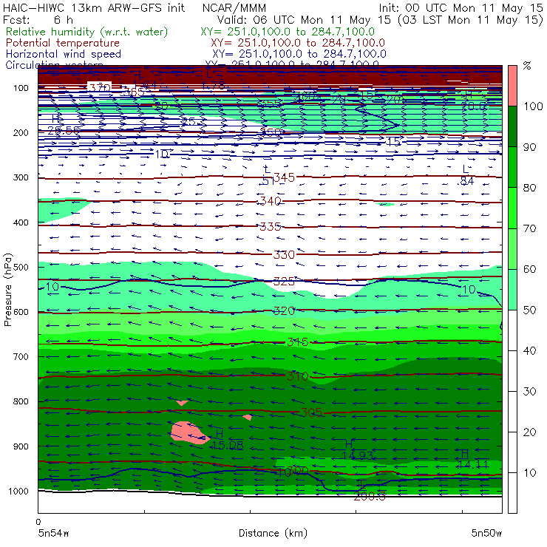Click the 500 hPa pressure axis tick label
The image size is (547, 547).
(x=21, y=267)
